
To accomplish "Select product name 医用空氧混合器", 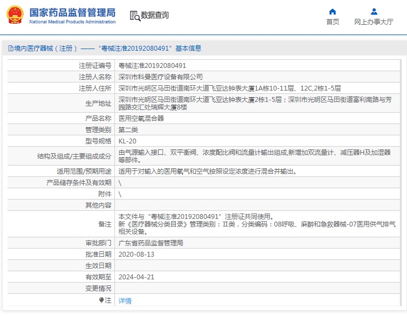I will tap(141, 119).
